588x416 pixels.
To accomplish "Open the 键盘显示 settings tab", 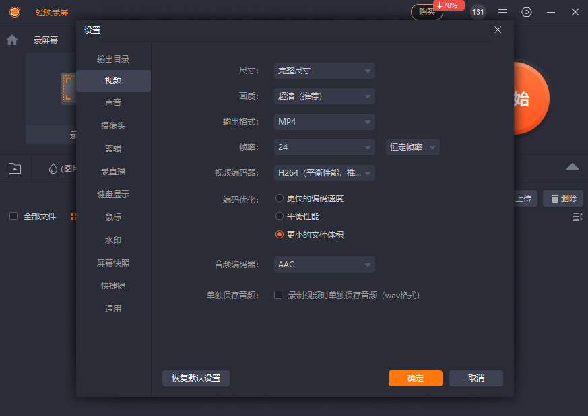I will 113,194.
